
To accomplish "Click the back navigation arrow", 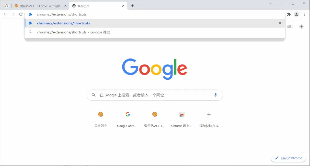I will pos(5,14).
